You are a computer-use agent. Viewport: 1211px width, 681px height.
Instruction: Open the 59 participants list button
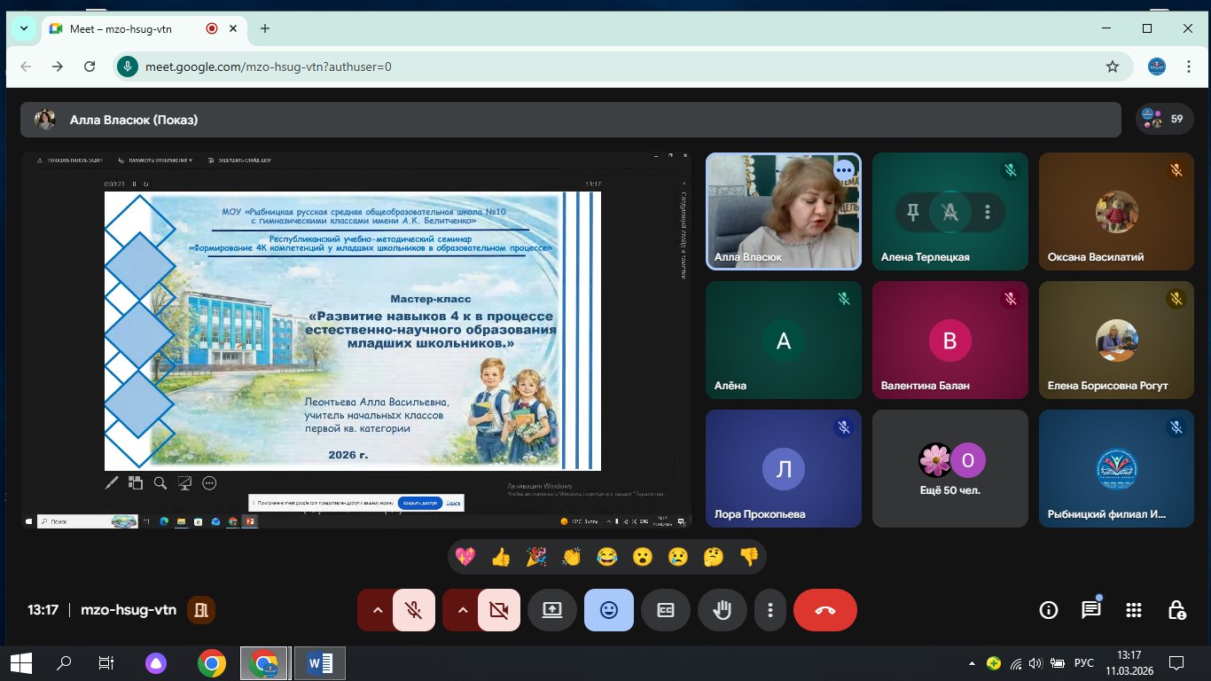[1164, 119]
